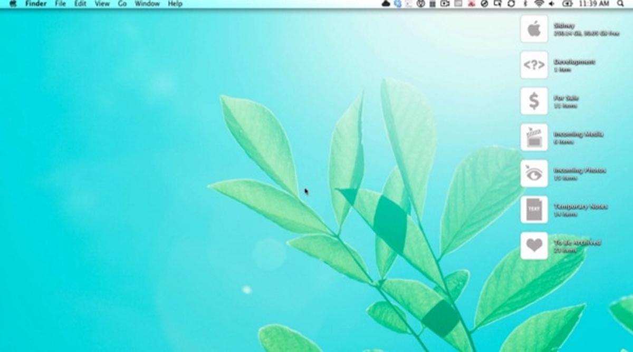Open the Finder menu
The height and width of the screenshot is (352, 633).
[x=36, y=4]
